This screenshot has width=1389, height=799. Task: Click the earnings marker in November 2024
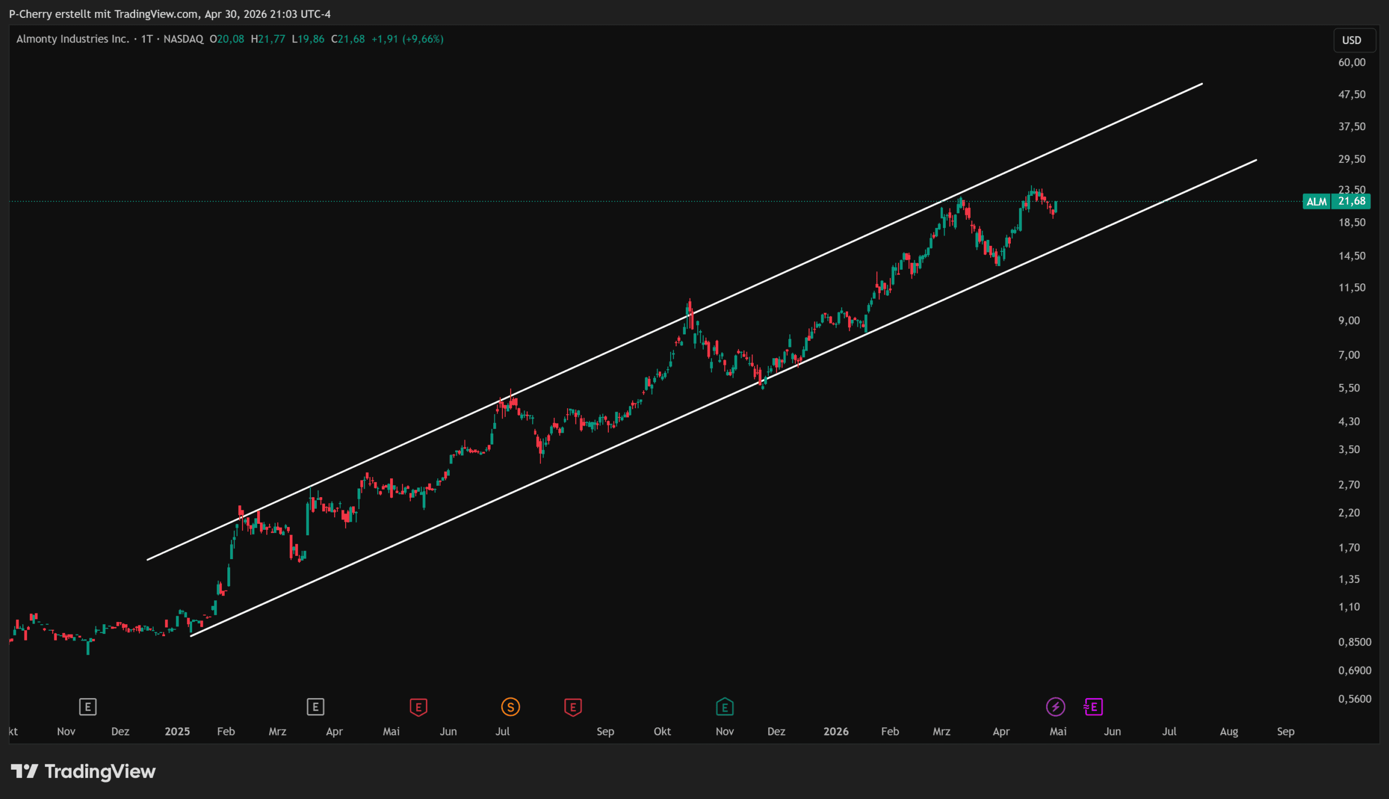coord(88,707)
